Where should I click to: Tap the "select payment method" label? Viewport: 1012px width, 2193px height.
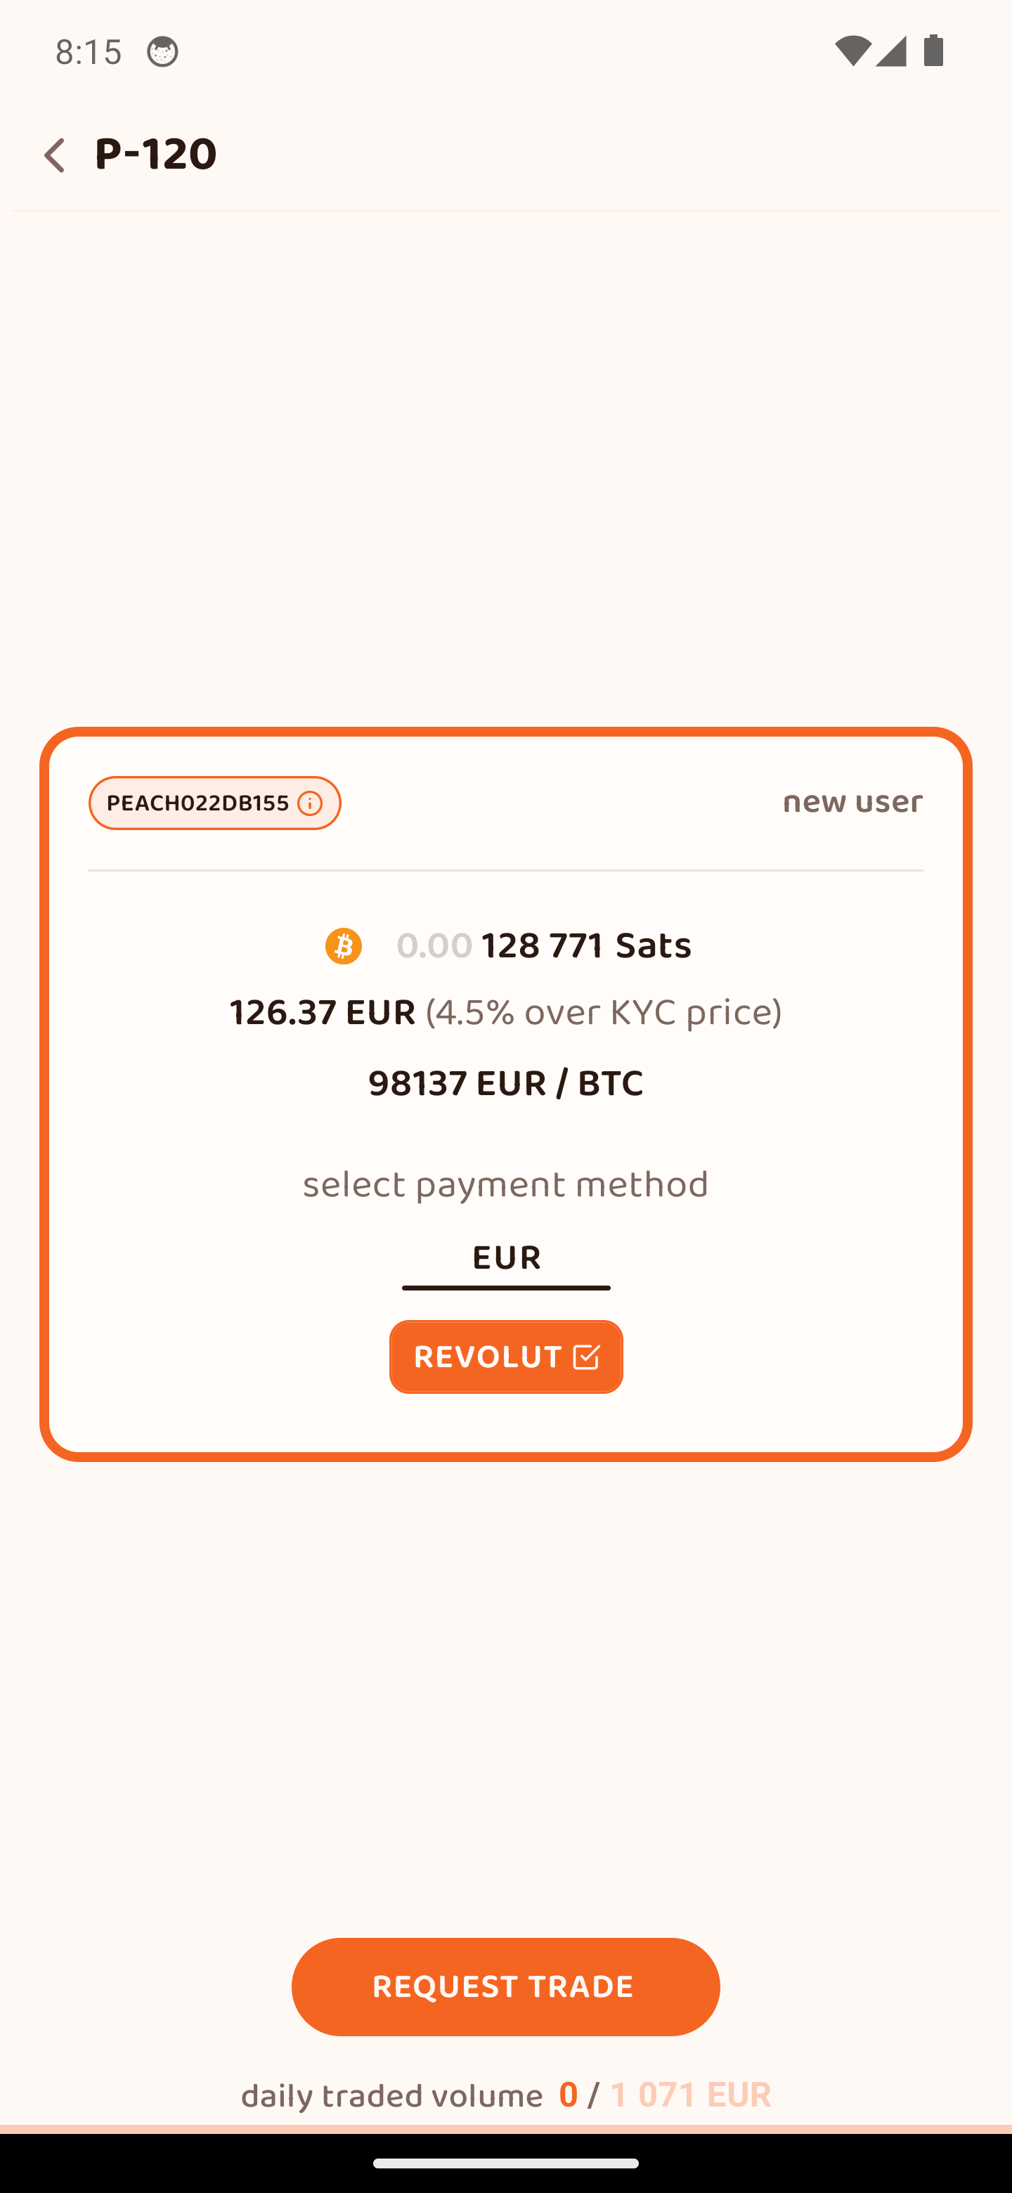(x=505, y=1185)
